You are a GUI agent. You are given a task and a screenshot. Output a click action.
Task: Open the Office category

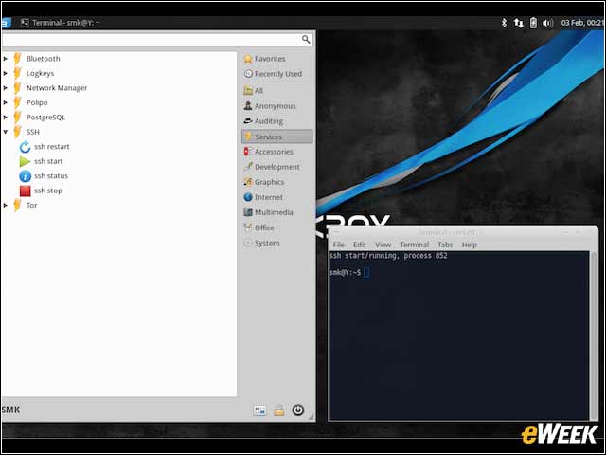click(258, 227)
